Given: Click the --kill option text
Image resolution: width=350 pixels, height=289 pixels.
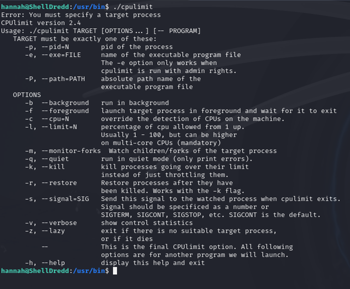Looking at the screenshot, I should (x=53, y=166).
